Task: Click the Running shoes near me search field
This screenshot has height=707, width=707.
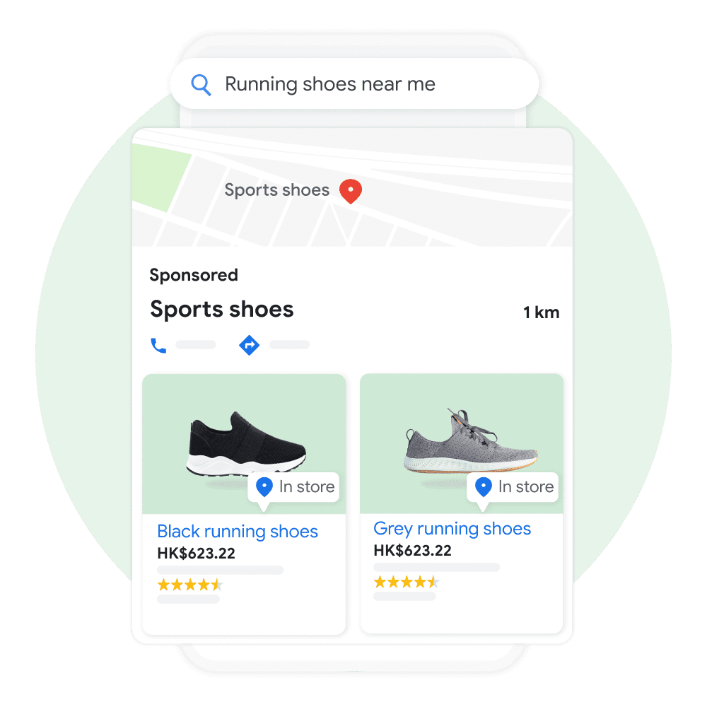Action: 354,84
